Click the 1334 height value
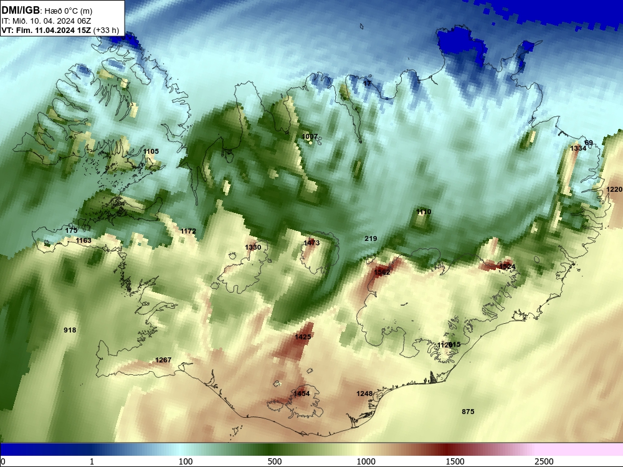Viewport: 623px width, 467px height. click(578, 148)
